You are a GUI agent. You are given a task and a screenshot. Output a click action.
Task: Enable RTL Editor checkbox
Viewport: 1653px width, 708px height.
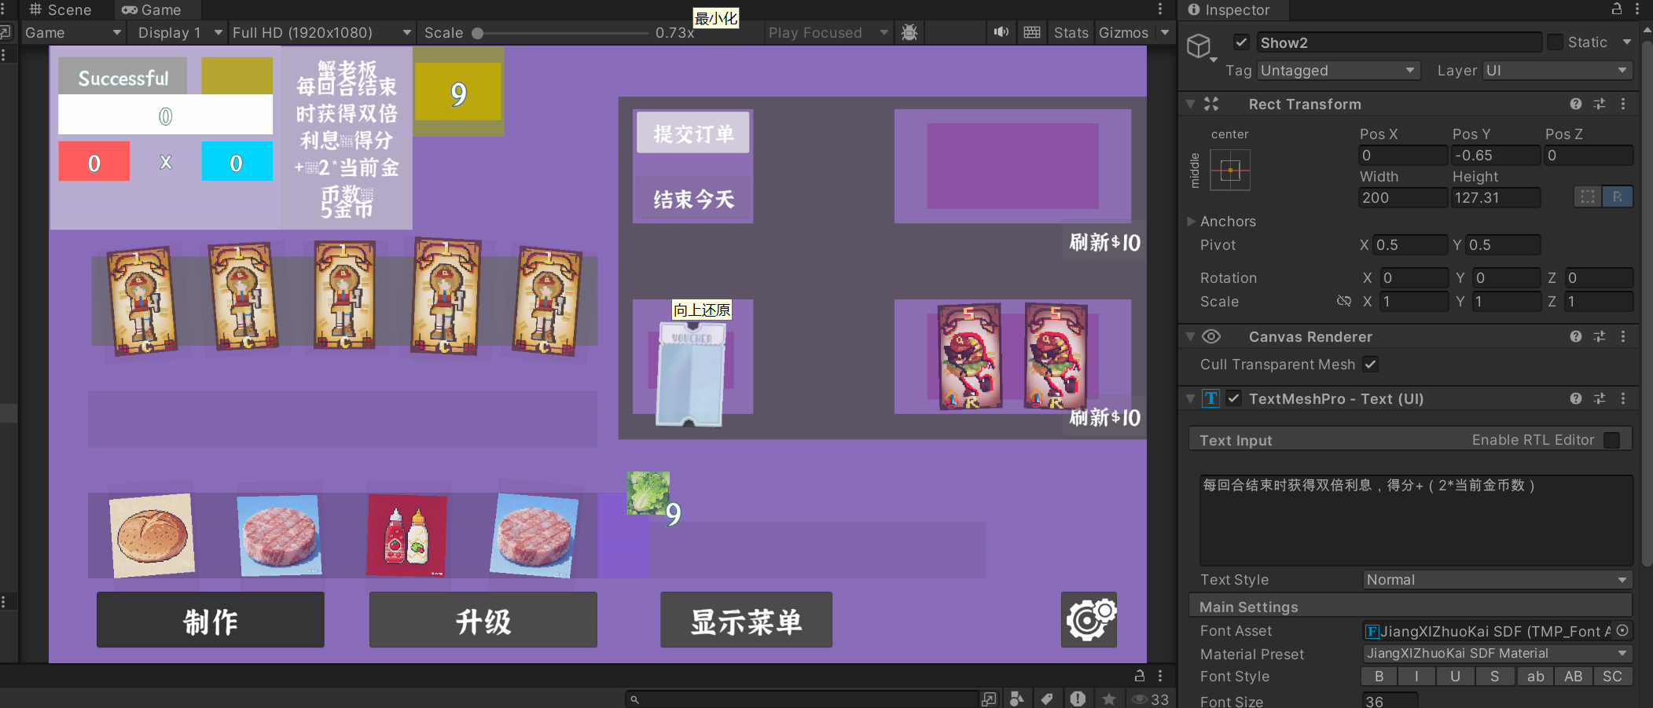pos(1612,440)
